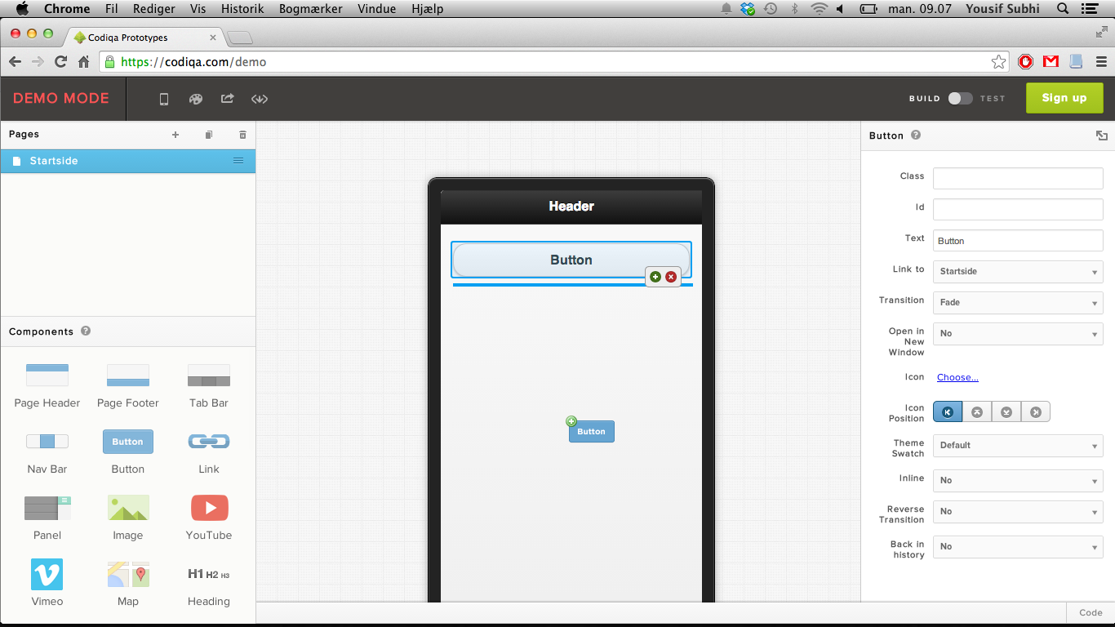Select the Vimeo component icon

(x=47, y=574)
